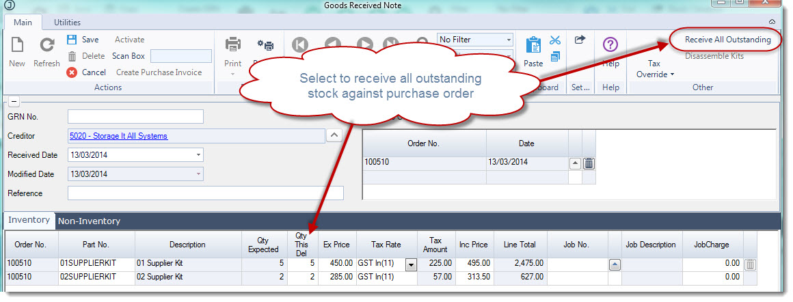Select the 02SUPPLIERKIT part number cell

coord(97,277)
